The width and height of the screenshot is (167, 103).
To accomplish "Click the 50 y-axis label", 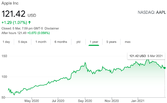I will [x=3, y=97].
